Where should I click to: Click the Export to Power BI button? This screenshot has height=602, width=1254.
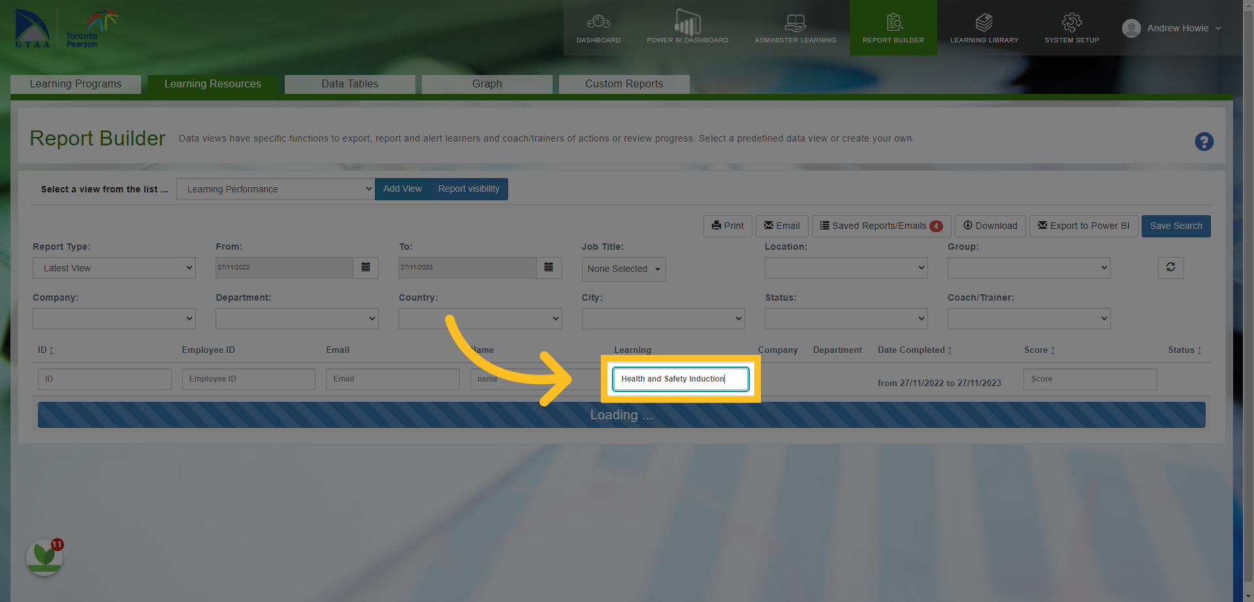pyautogui.click(x=1084, y=226)
